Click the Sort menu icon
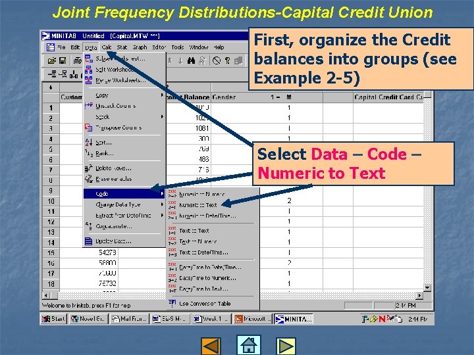The width and height of the screenshot is (474, 355). [x=89, y=142]
